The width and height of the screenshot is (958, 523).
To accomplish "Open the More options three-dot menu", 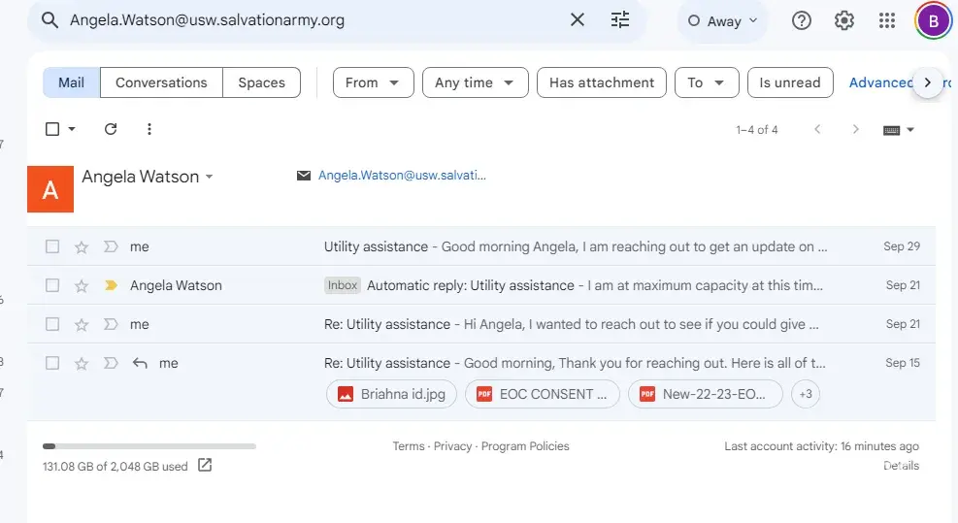I will [x=149, y=129].
